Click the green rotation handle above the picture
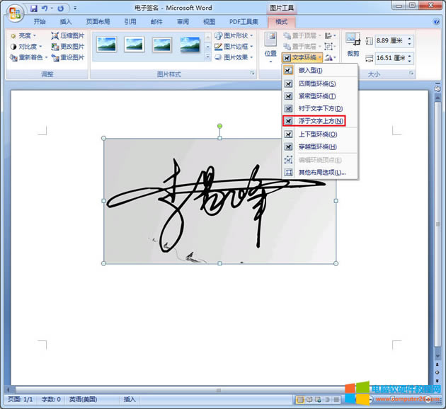 click(x=219, y=126)
